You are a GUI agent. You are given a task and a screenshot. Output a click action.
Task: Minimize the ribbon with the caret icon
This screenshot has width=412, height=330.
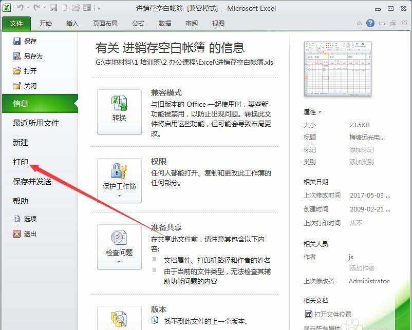point(359,24)
